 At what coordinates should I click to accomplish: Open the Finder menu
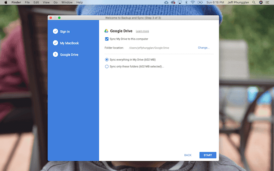pyautogui.click(x=16, y=2)
